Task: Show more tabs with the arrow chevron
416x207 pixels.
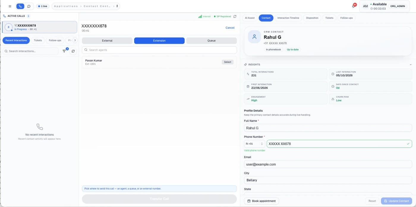Action: 75,40
